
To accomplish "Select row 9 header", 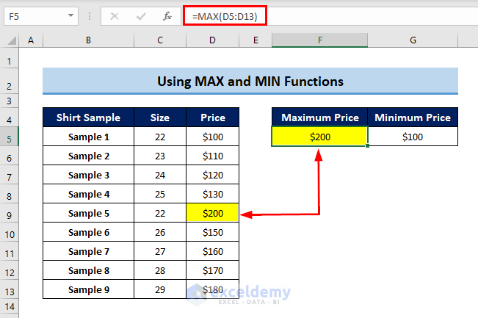I will point(10,214).
